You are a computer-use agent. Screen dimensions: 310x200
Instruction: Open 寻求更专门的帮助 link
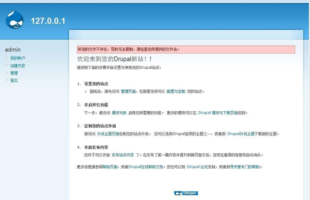tap(245, 167)
